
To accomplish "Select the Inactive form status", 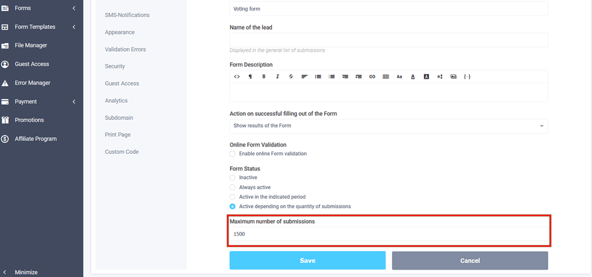I will click(232, 177).
